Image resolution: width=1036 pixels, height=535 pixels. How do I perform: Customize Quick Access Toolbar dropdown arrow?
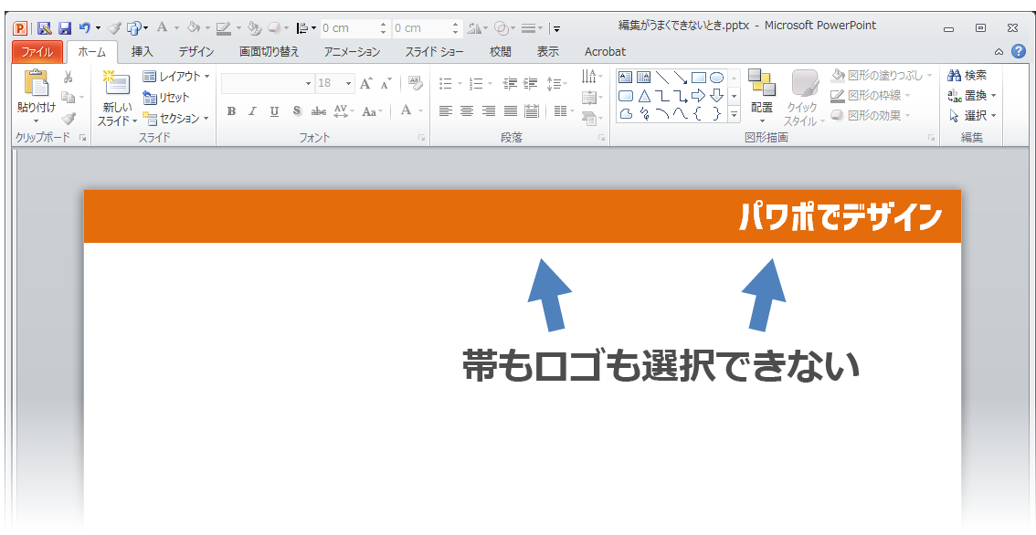point(557,28)
